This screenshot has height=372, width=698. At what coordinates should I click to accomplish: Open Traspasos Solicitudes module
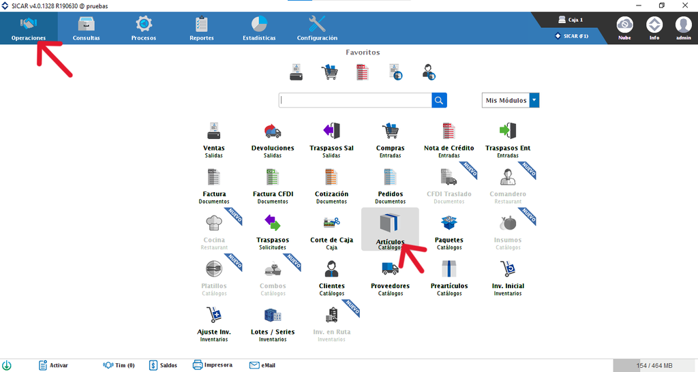[273, 232]
